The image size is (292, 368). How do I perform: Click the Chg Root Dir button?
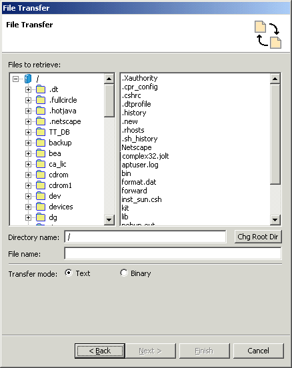(x=258, y=237)
